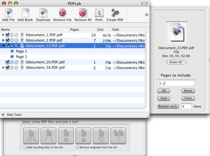Click the Odd pages button
Image resolution: width=210 pixels, height=156 pixels.
[164, 98]
